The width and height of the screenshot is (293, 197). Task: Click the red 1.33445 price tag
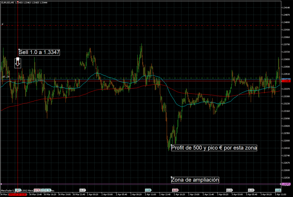pyautogui.click(x=286, y=81)
